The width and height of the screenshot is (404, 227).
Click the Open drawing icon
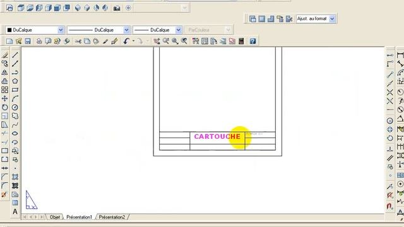coord(18,41)
